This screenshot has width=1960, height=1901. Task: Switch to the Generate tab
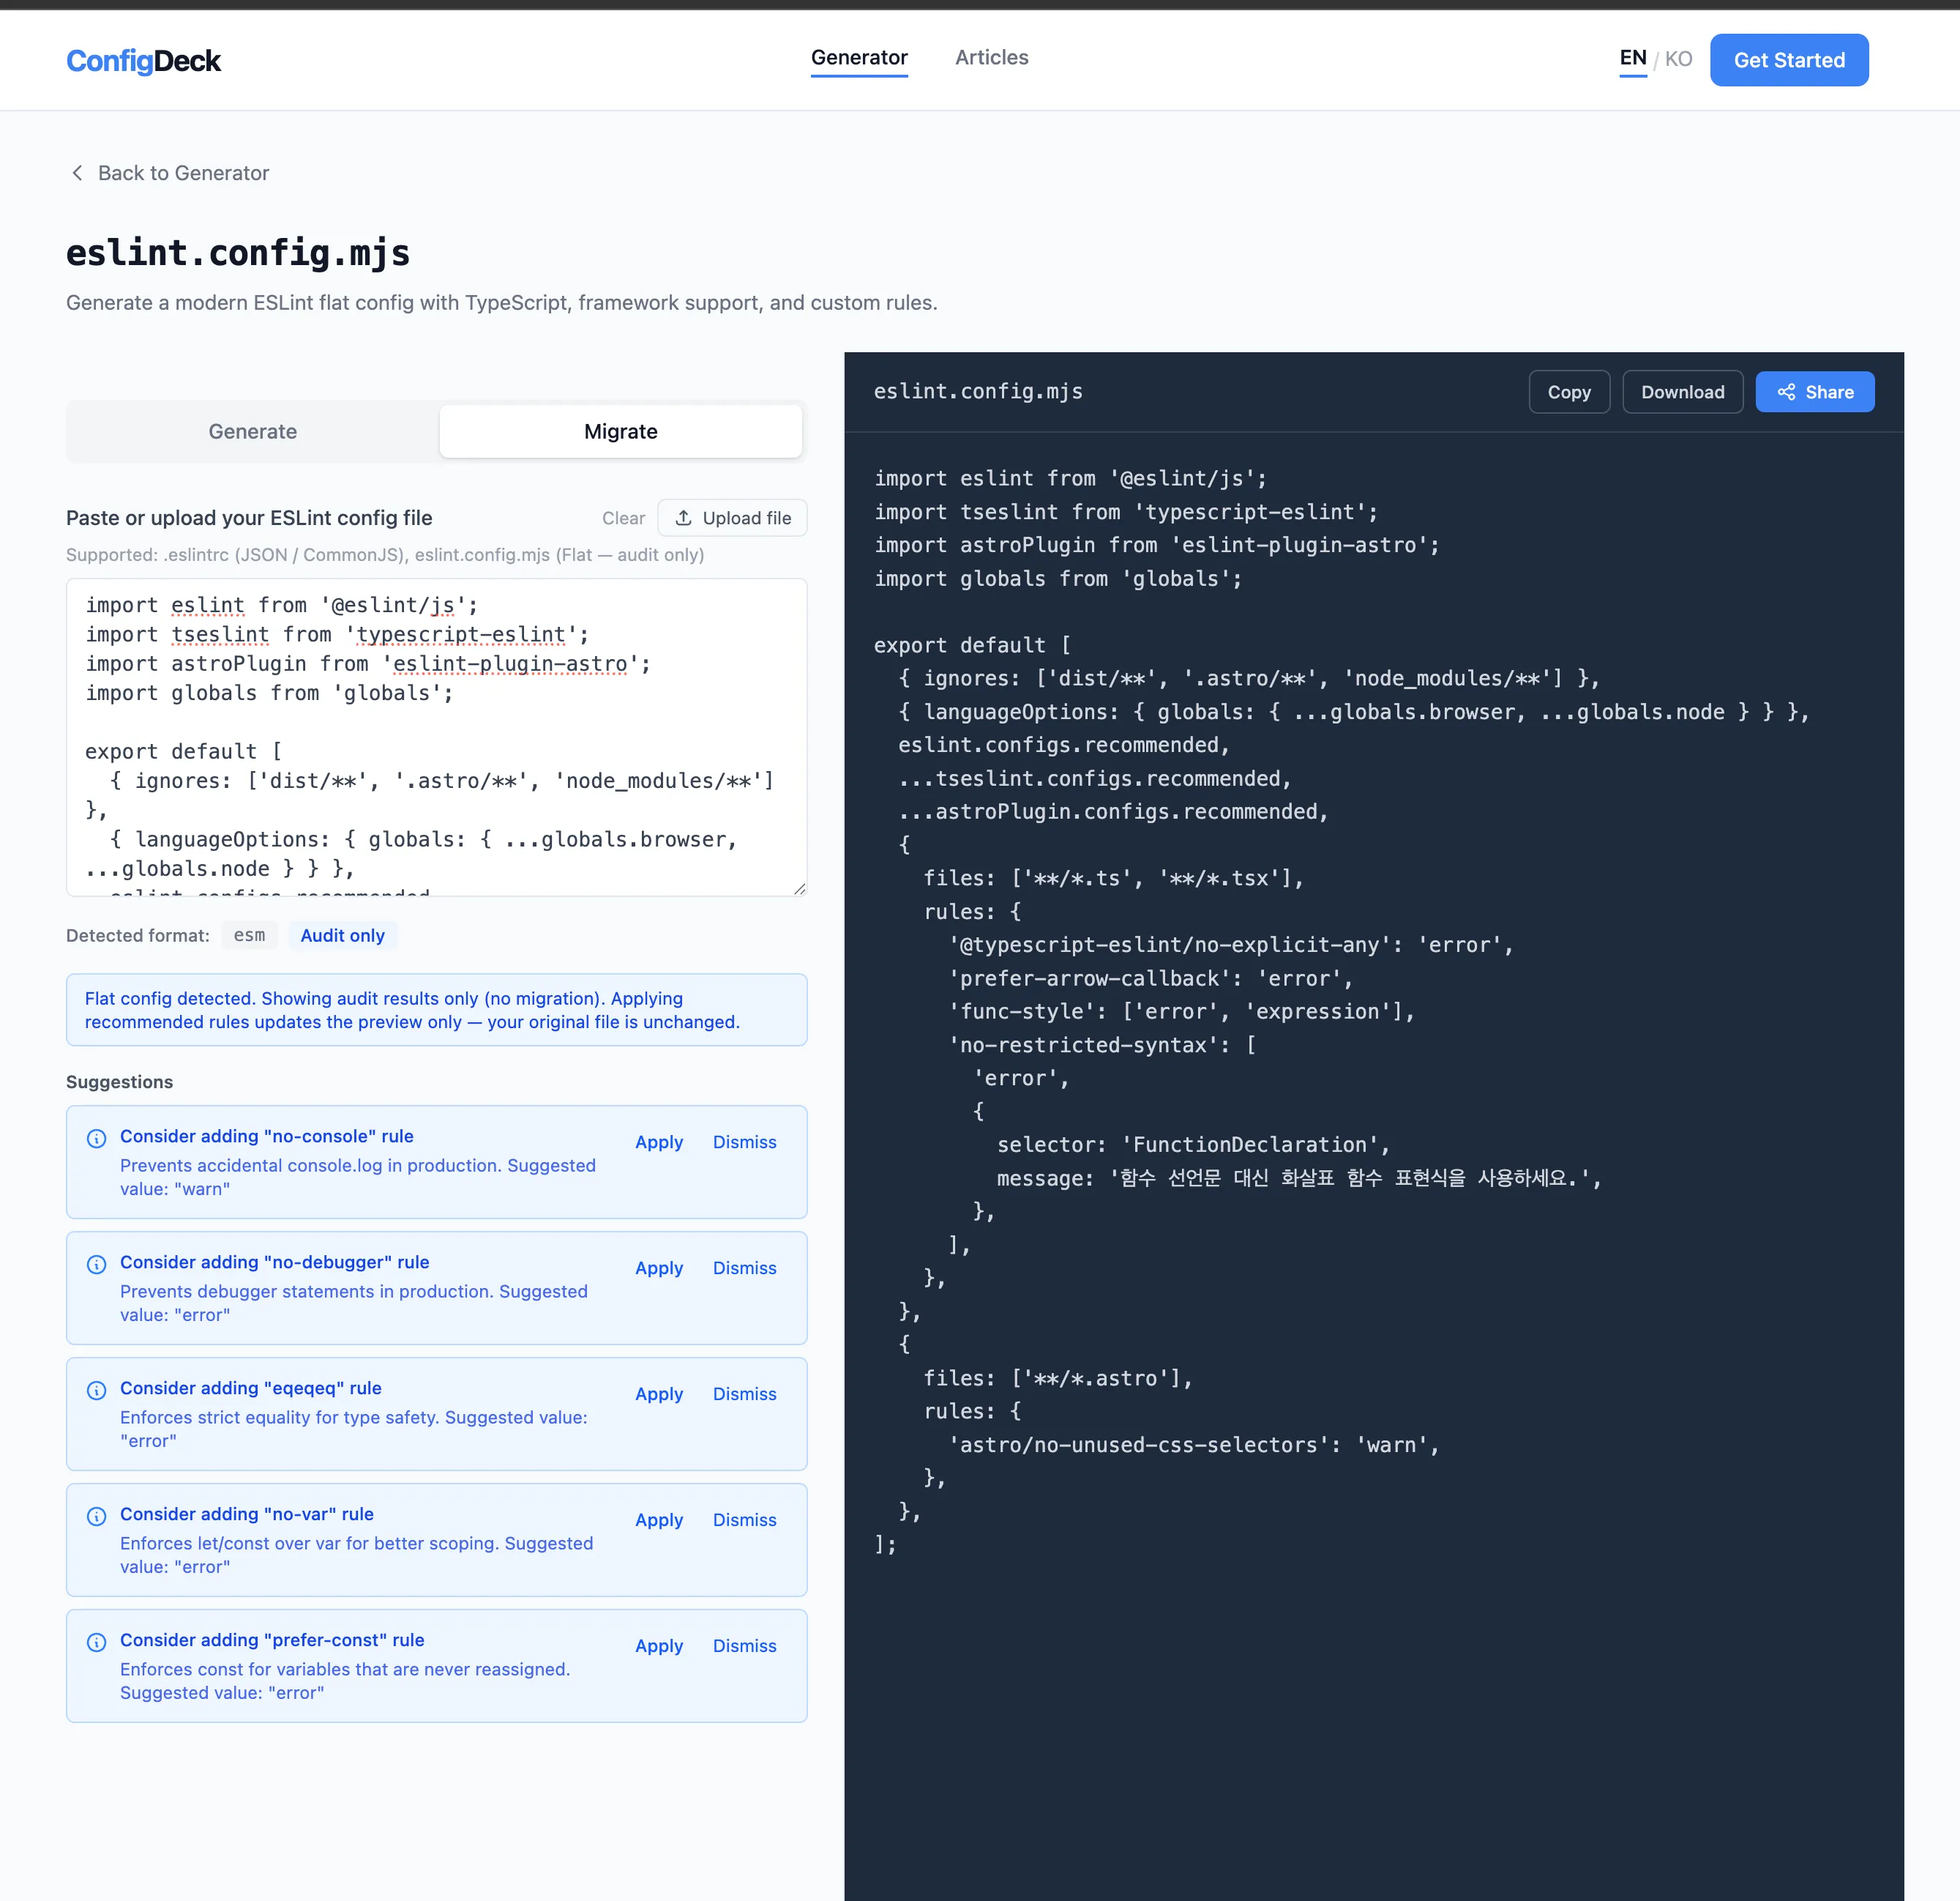pyautogui.click(x=253, y=431)
